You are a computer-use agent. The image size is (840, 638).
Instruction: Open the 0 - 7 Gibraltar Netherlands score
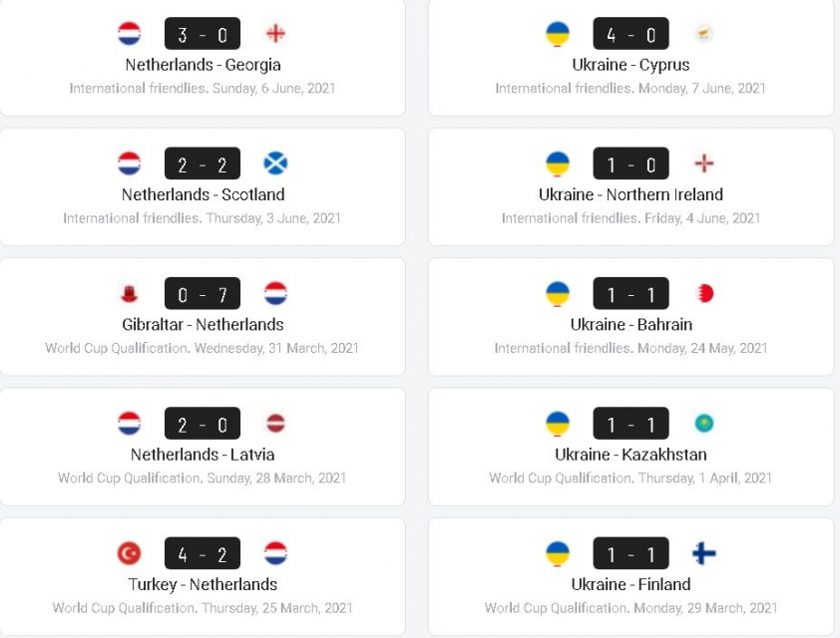(x=203, y=293)
